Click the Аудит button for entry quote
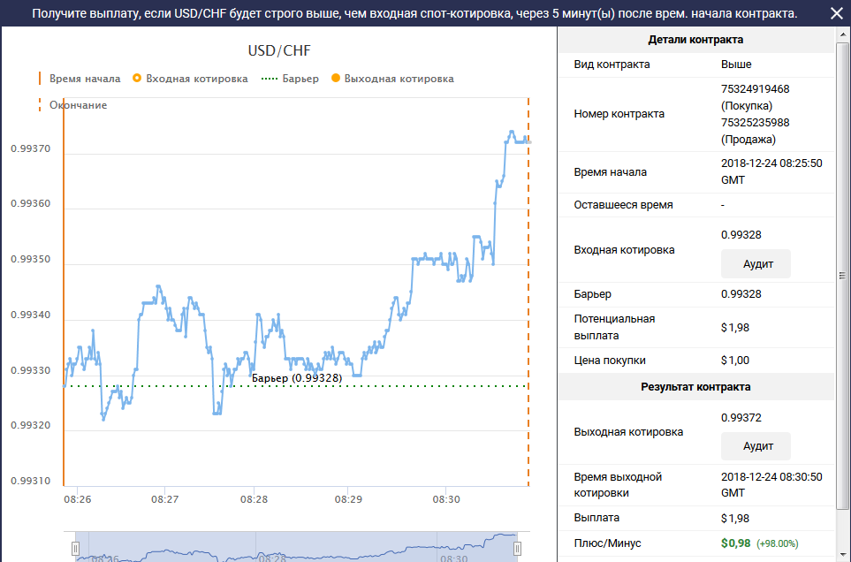The width and height of the screenshot is (851, 562). coord(756,263)
